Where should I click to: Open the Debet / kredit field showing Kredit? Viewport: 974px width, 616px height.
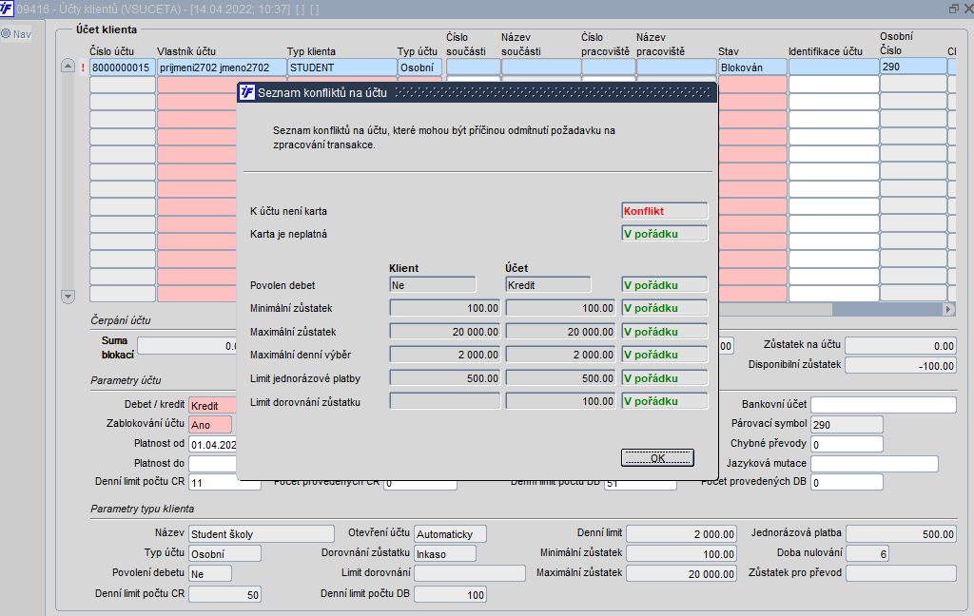(210, 406)
